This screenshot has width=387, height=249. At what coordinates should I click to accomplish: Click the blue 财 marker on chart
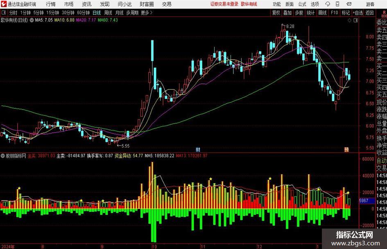[x=198, y=150]
